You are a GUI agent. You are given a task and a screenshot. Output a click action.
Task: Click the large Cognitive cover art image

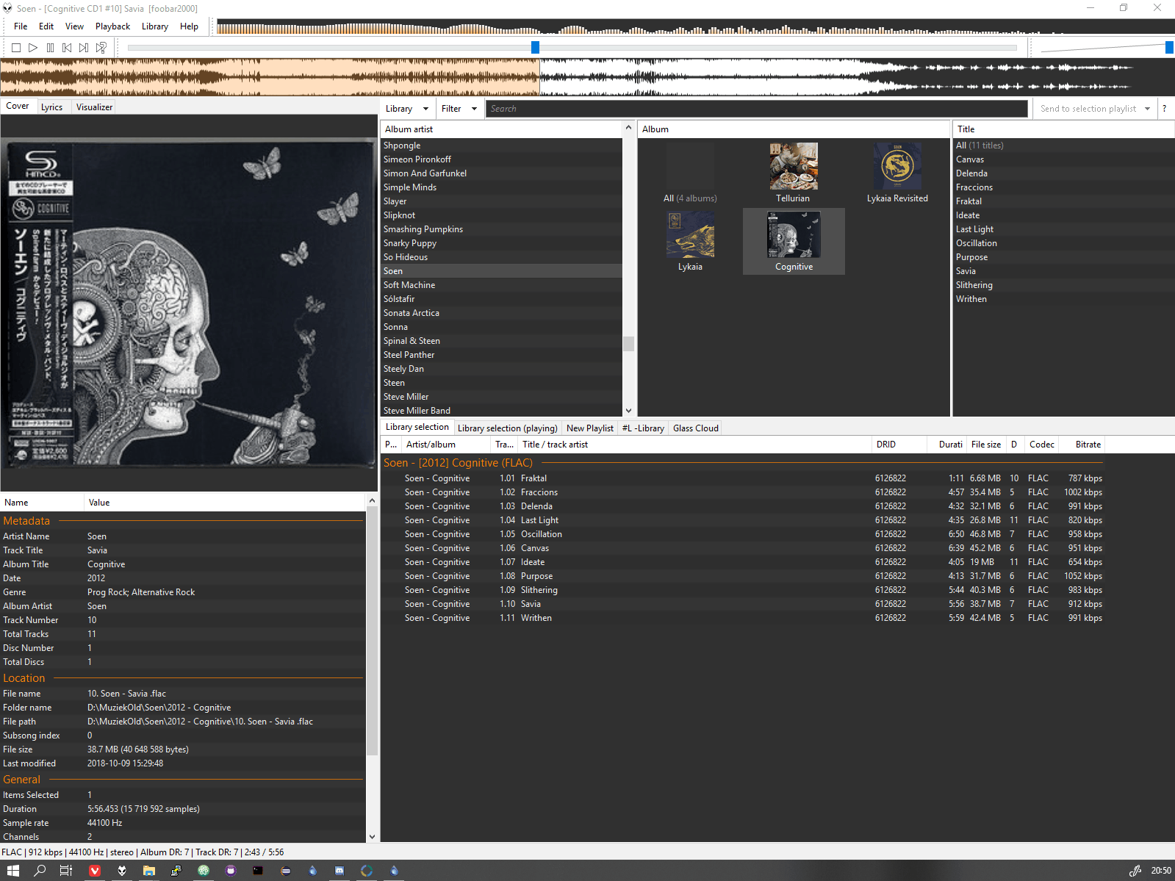[190, 303]
